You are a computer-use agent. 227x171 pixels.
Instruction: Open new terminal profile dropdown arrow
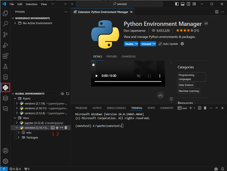coord(194,108)
